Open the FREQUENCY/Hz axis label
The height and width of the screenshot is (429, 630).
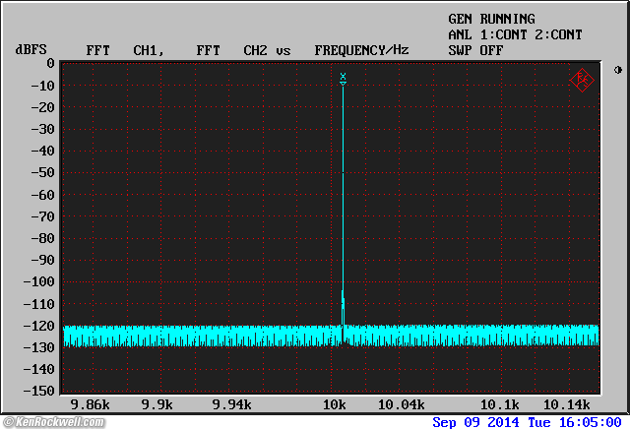pos(361,49)
